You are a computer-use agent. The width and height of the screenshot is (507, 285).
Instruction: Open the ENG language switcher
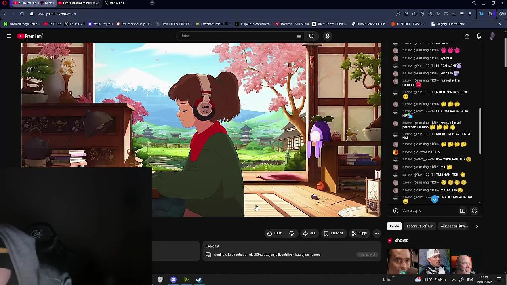click(470, 280)
